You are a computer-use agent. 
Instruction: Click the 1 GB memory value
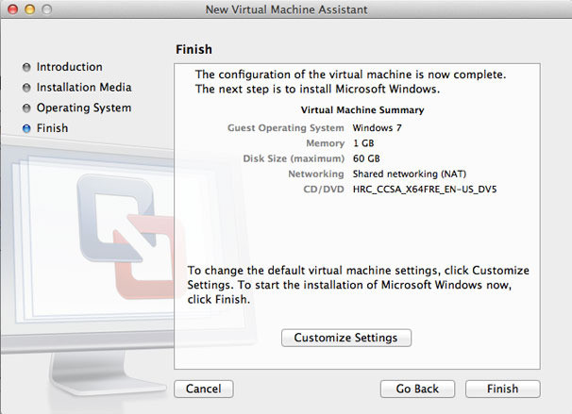coord(363,142)
